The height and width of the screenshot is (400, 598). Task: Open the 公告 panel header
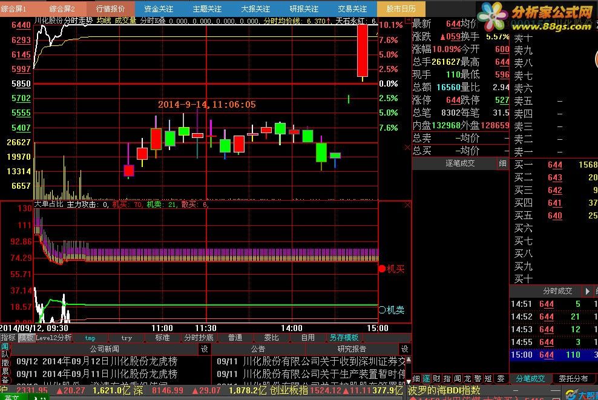(258, 349)
